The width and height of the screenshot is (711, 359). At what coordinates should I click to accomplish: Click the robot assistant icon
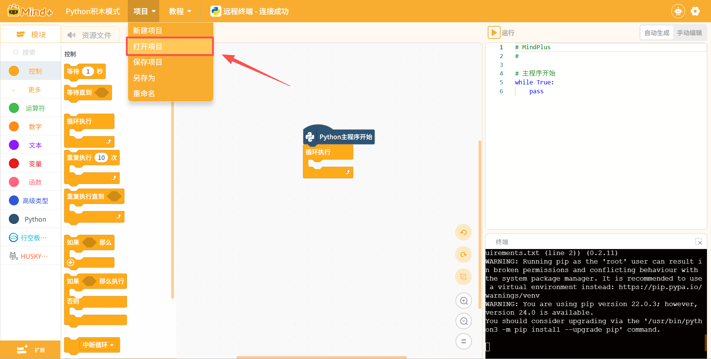tap(678, 11)
